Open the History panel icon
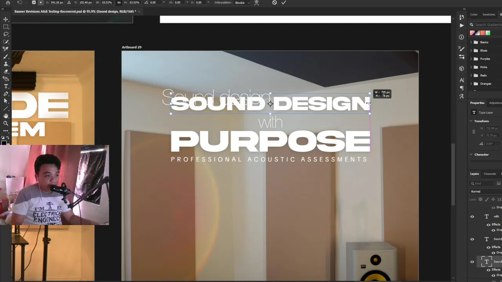Image resolution: width=502 pixels, height=282 pixels. tap(462, 17)
